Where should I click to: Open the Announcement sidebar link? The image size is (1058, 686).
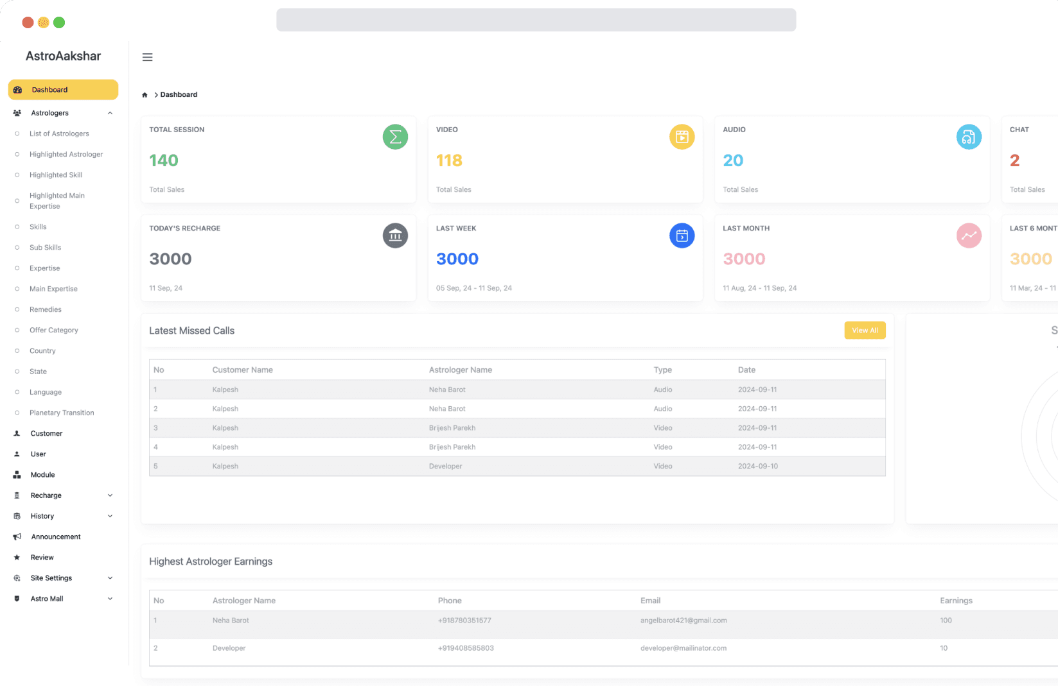click(56, 536)
